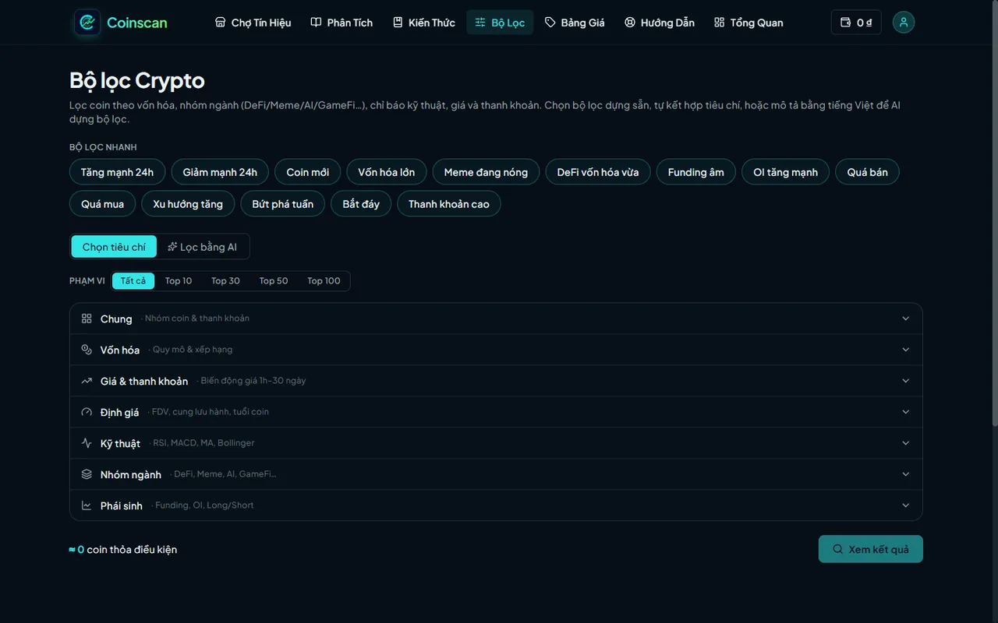Click the magnifier icon in Xem kết quả
The image size is (998, 623).
(838, 549)
